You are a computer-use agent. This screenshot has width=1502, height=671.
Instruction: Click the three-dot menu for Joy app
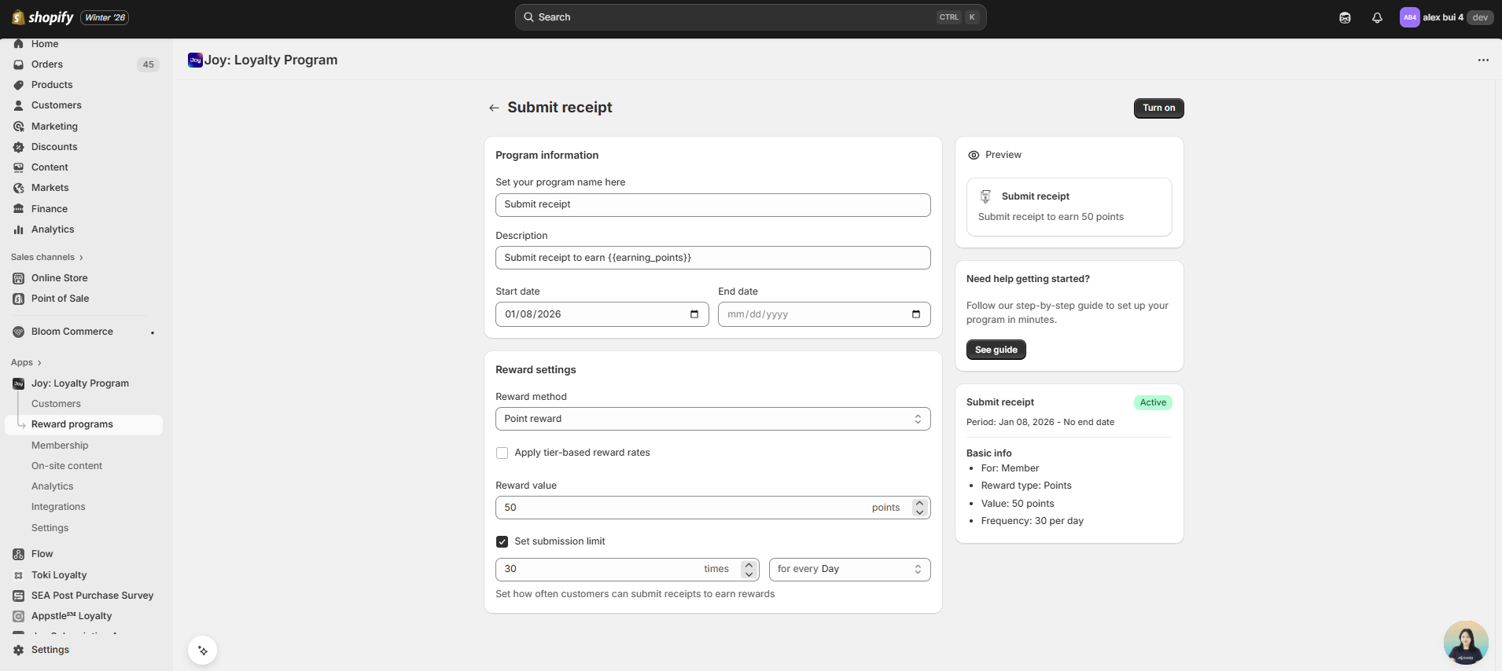point(1483,60)
